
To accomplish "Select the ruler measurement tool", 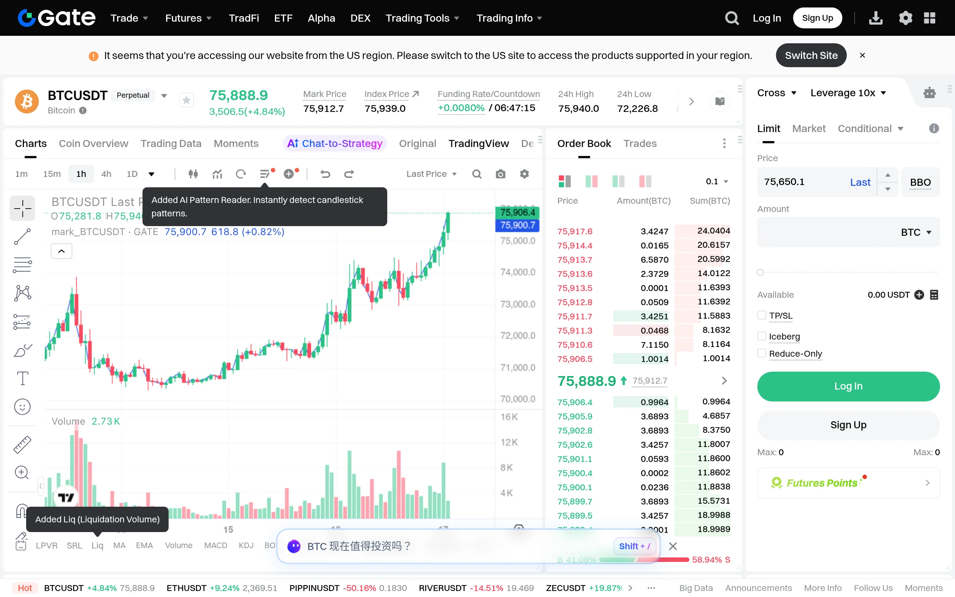I will [x=22, y=444].
